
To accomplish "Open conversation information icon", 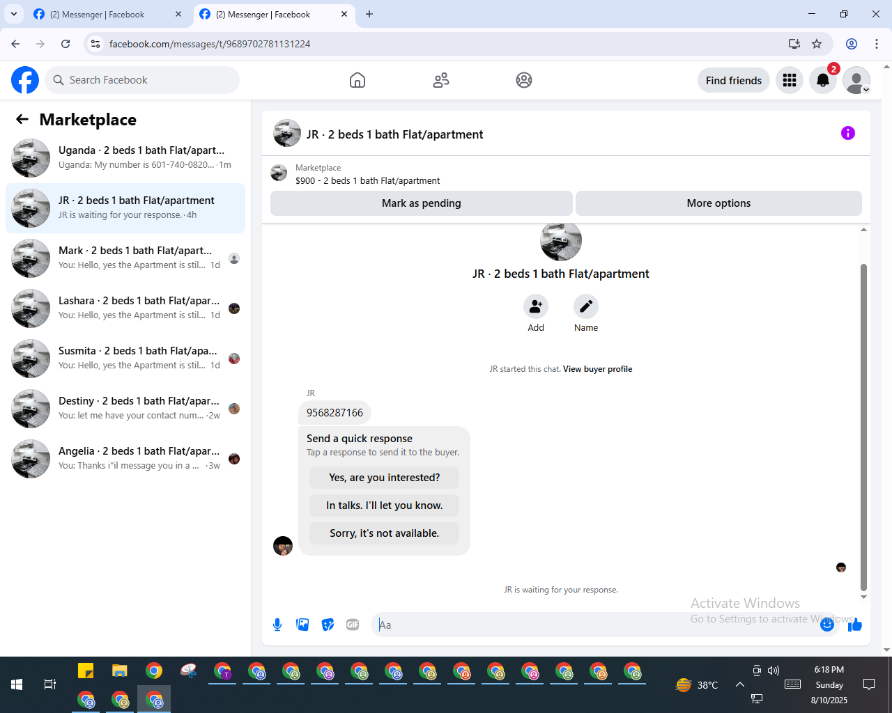I will pyautogui.click(x=848, y=133).
